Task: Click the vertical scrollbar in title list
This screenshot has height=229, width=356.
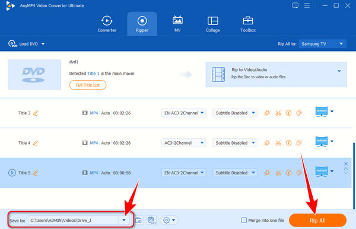Action: (354, 176)
